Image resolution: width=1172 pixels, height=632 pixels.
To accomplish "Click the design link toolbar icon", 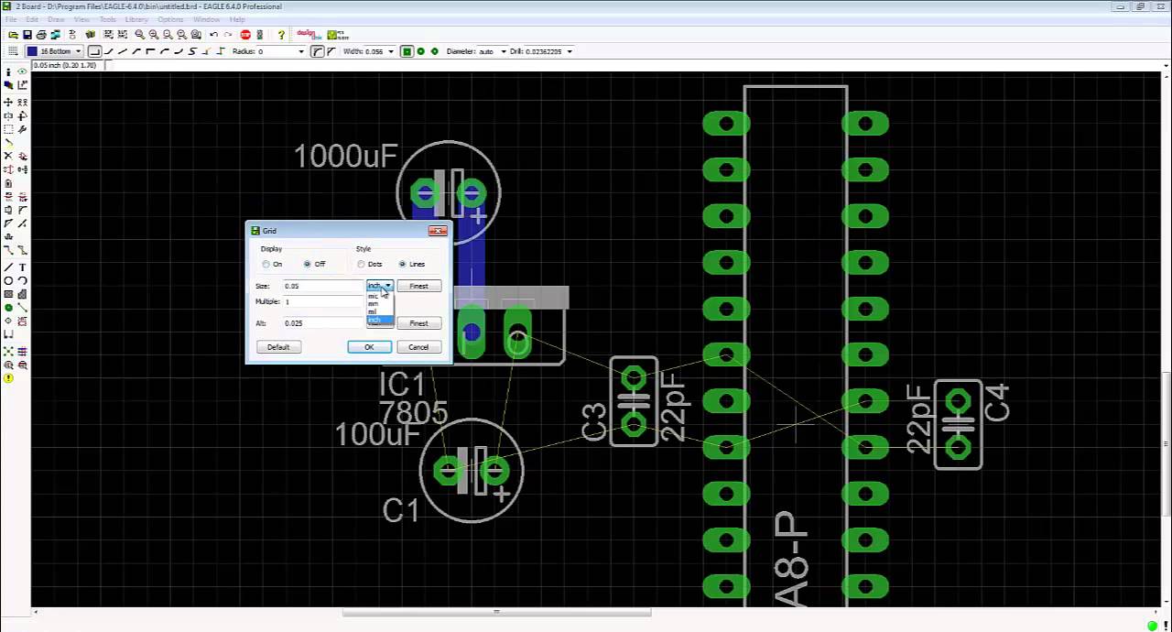I will [309, 35].
